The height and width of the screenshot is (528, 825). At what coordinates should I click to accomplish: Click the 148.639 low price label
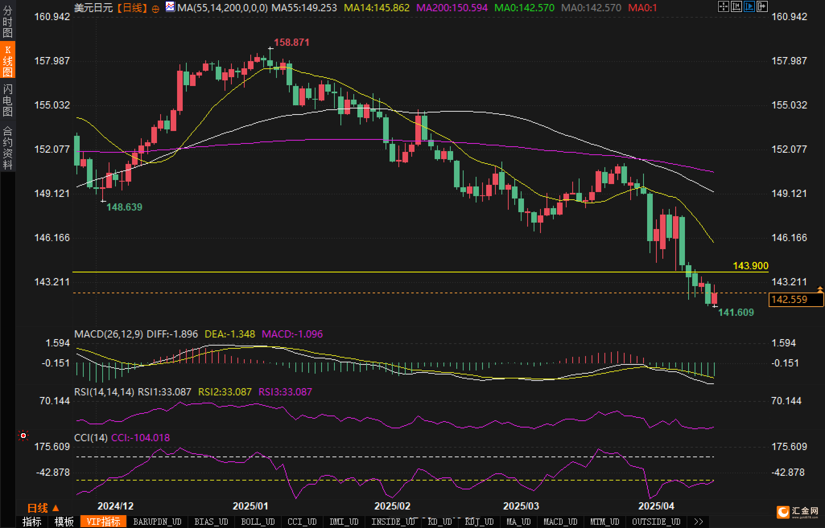pyautogui.click(x=124, y=207)
